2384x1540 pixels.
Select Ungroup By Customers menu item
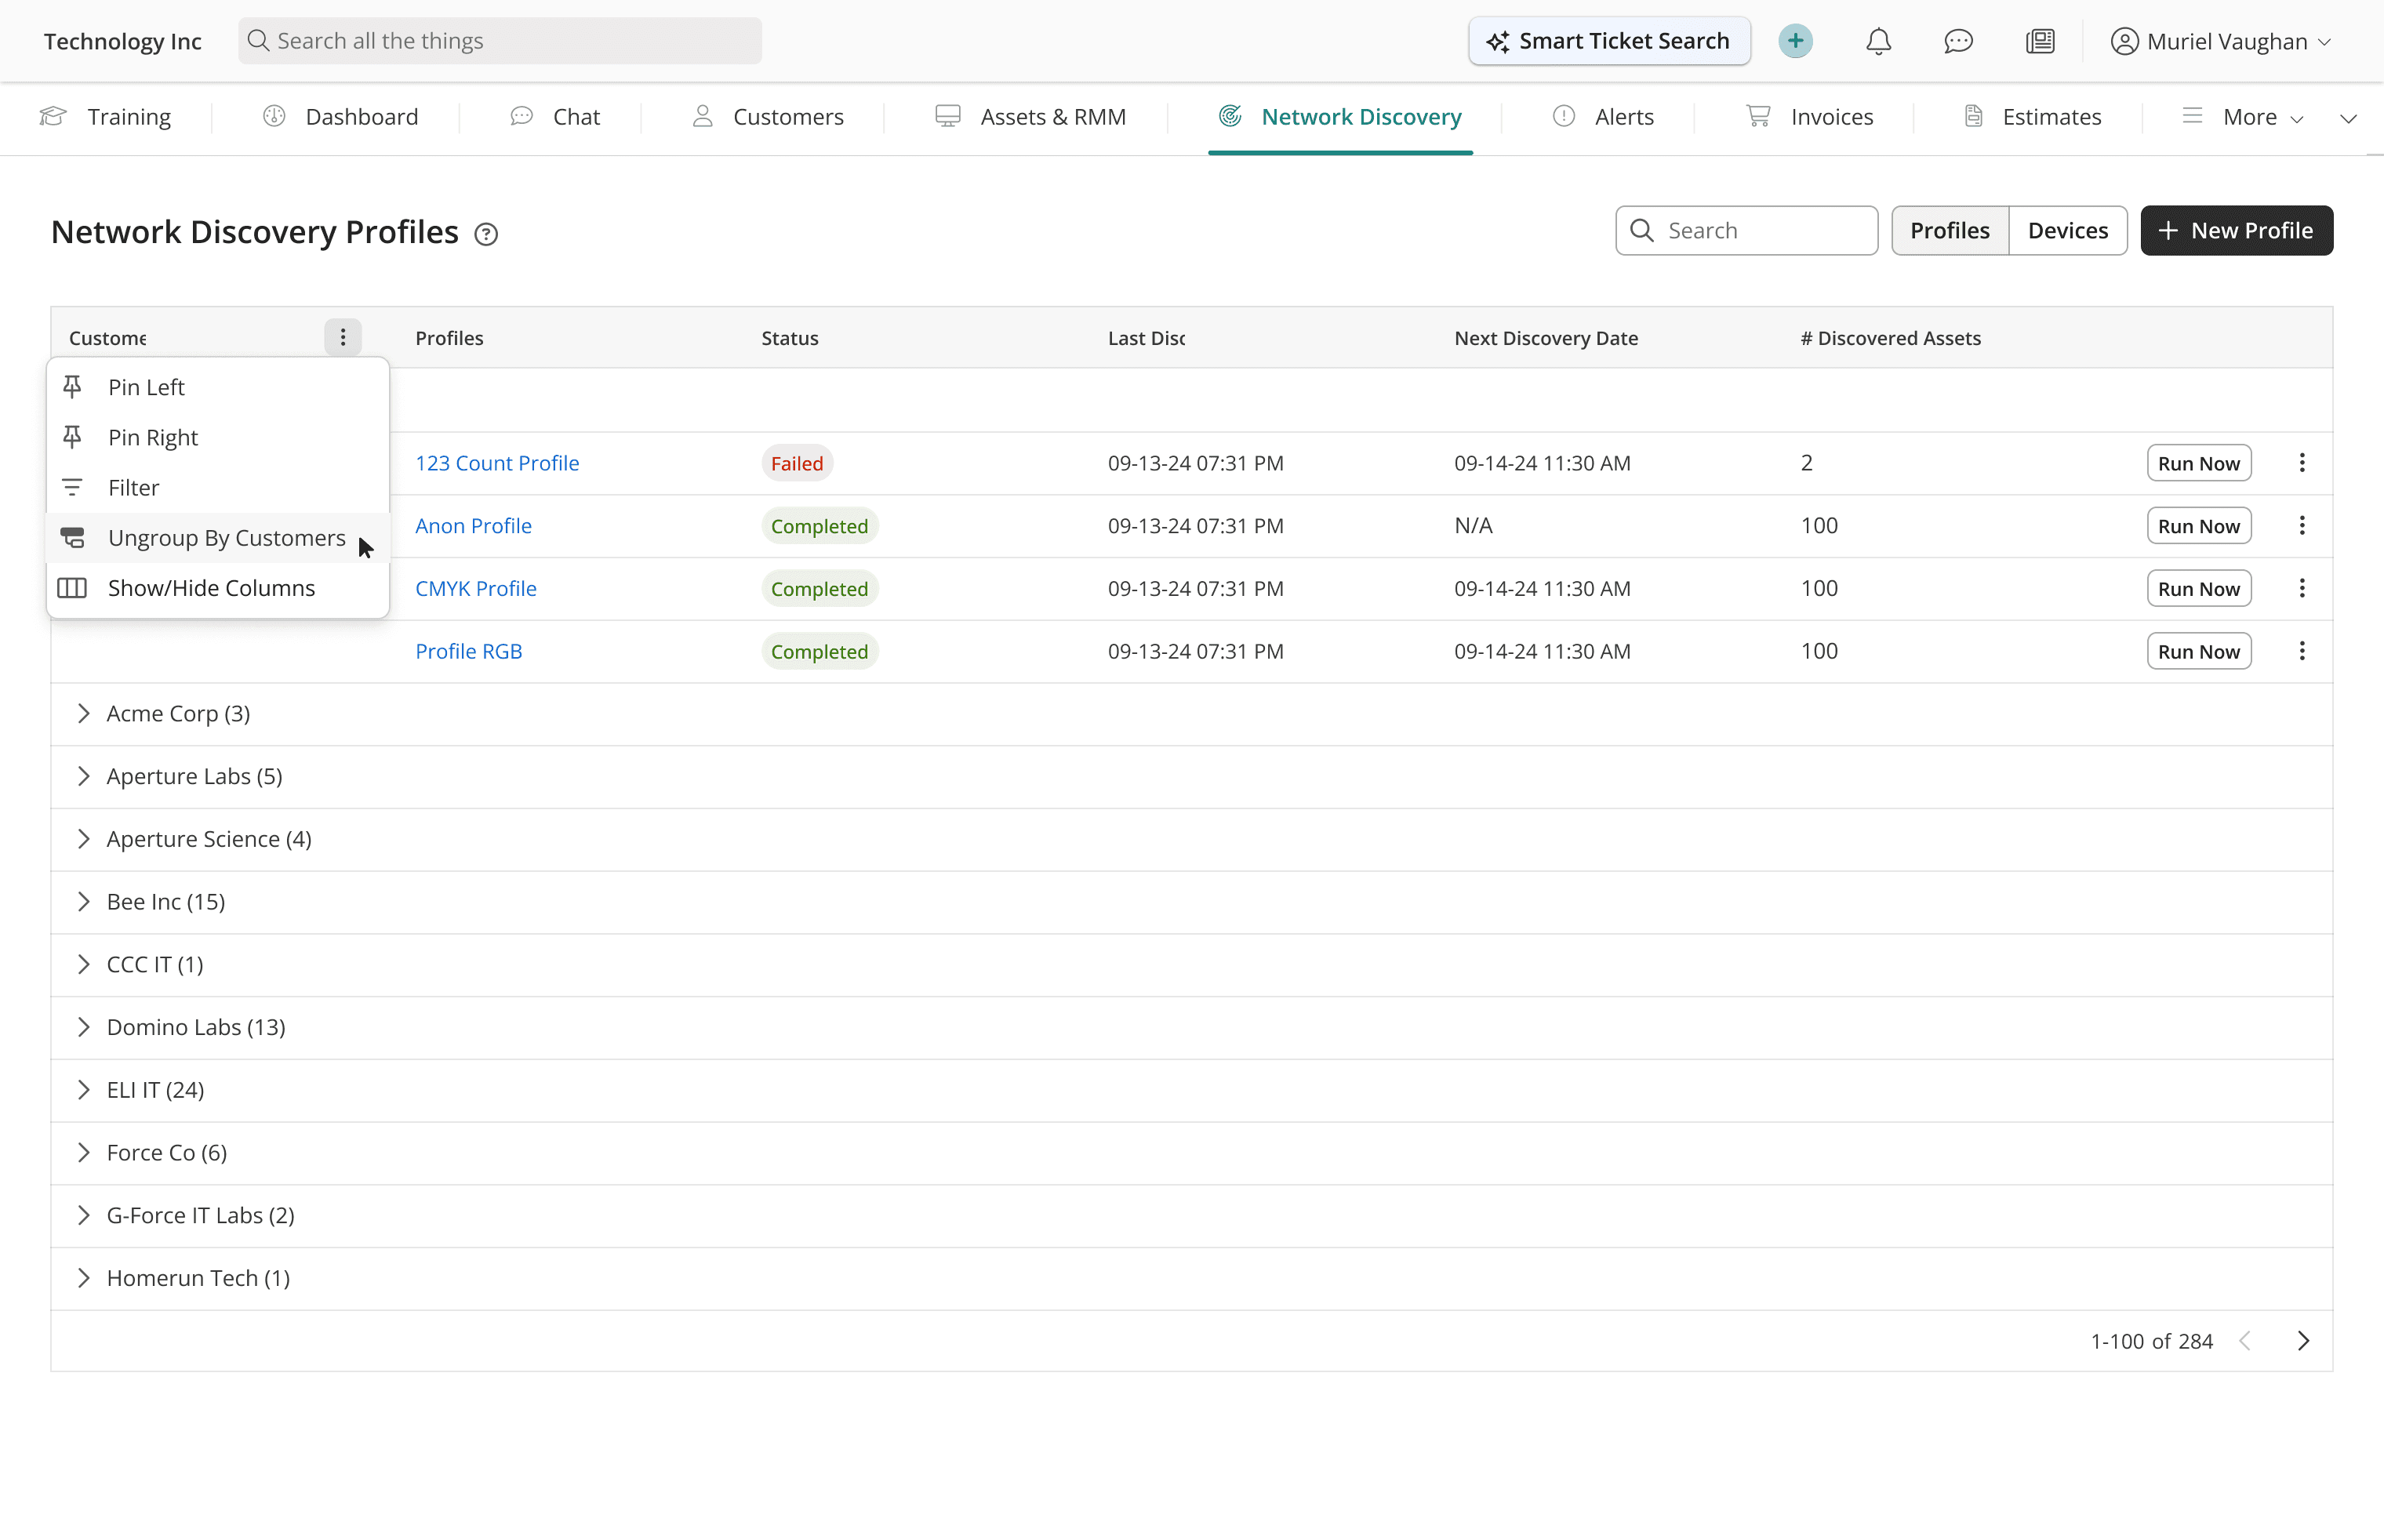[226, 538]
